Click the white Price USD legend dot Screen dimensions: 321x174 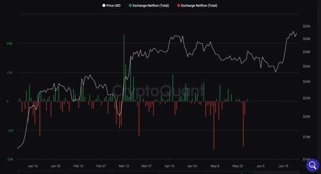(x=104, y=6)
